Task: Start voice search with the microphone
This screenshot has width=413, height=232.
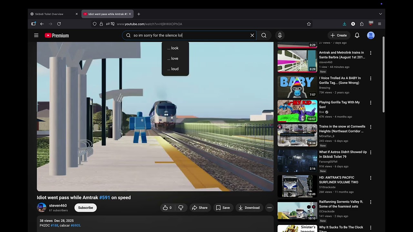Action: (280, 35)
